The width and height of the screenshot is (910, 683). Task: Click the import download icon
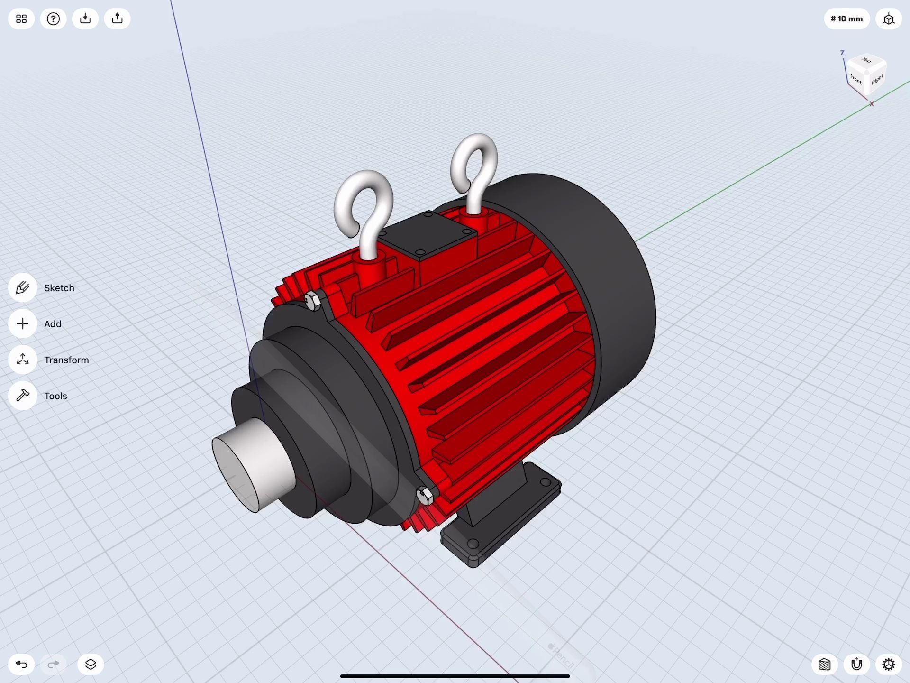85,19
